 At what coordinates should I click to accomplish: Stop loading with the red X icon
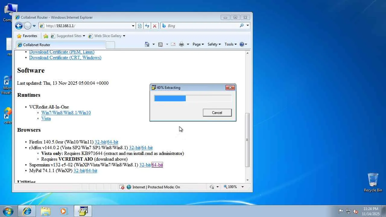click(x=155, y=26)
